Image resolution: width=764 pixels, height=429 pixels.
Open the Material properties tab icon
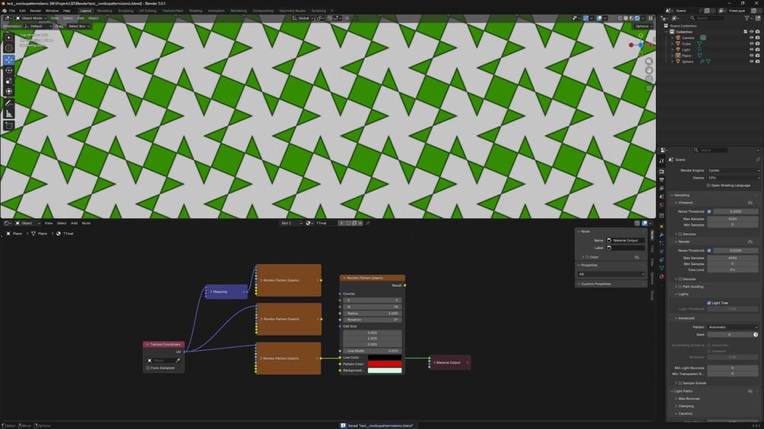[x=661, y=276]
